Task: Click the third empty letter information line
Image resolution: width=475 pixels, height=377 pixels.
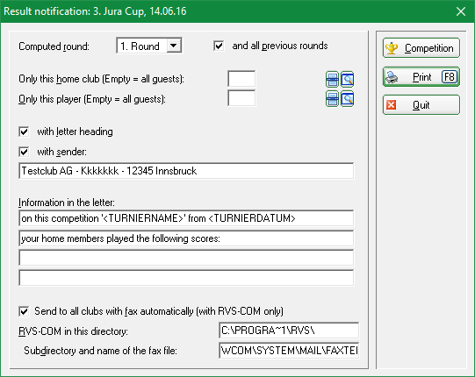Action: pos(186,258)
